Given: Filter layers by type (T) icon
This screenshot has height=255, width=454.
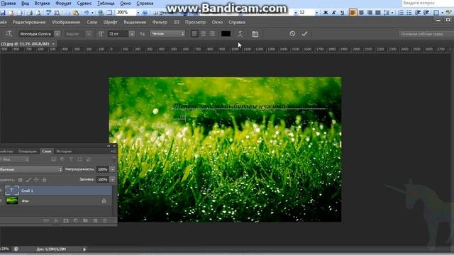Looking at the screenshot, I should pos(71,159).
